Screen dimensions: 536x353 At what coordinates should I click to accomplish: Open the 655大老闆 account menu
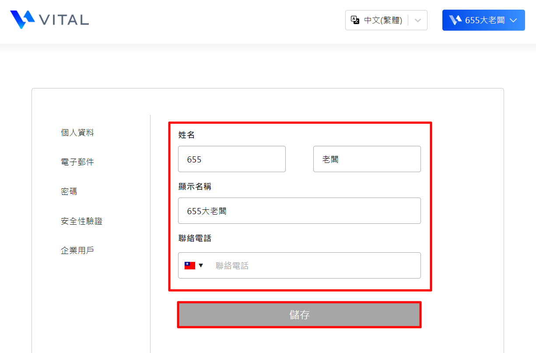(x=484, y=20)
